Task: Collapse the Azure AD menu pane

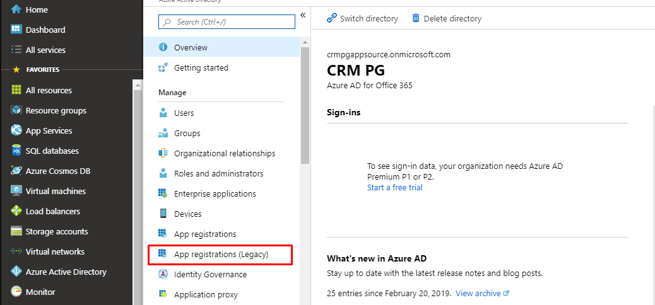Action: pyautogui.click(x=302, y=15)
